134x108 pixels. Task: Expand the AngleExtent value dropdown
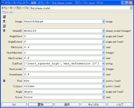point(103,42)
